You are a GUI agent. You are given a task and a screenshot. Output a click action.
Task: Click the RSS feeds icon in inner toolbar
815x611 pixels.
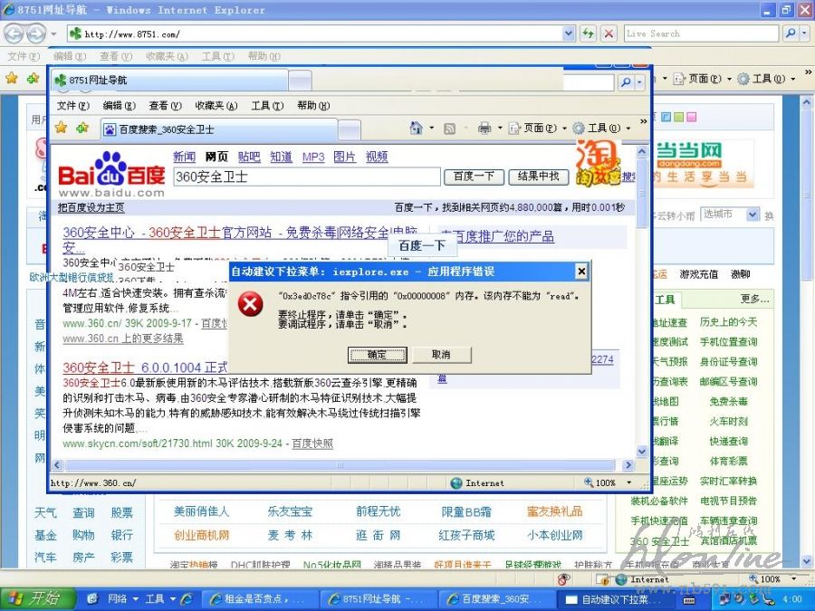pos(449,129)
